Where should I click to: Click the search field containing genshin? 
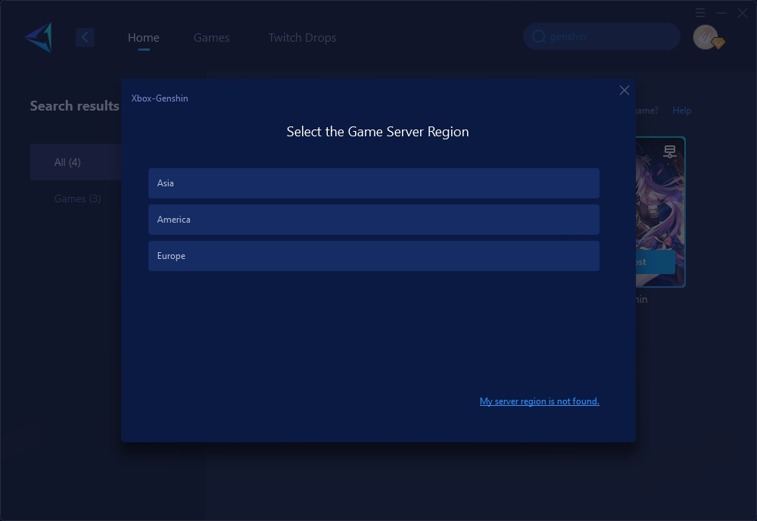pyautogui.click(x=602, y=36)
